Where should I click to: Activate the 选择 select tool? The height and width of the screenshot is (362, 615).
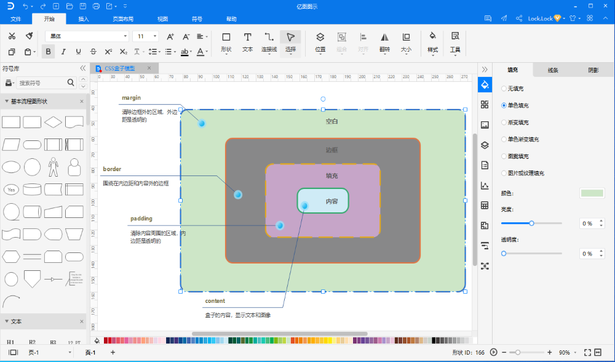coord(290,43)
